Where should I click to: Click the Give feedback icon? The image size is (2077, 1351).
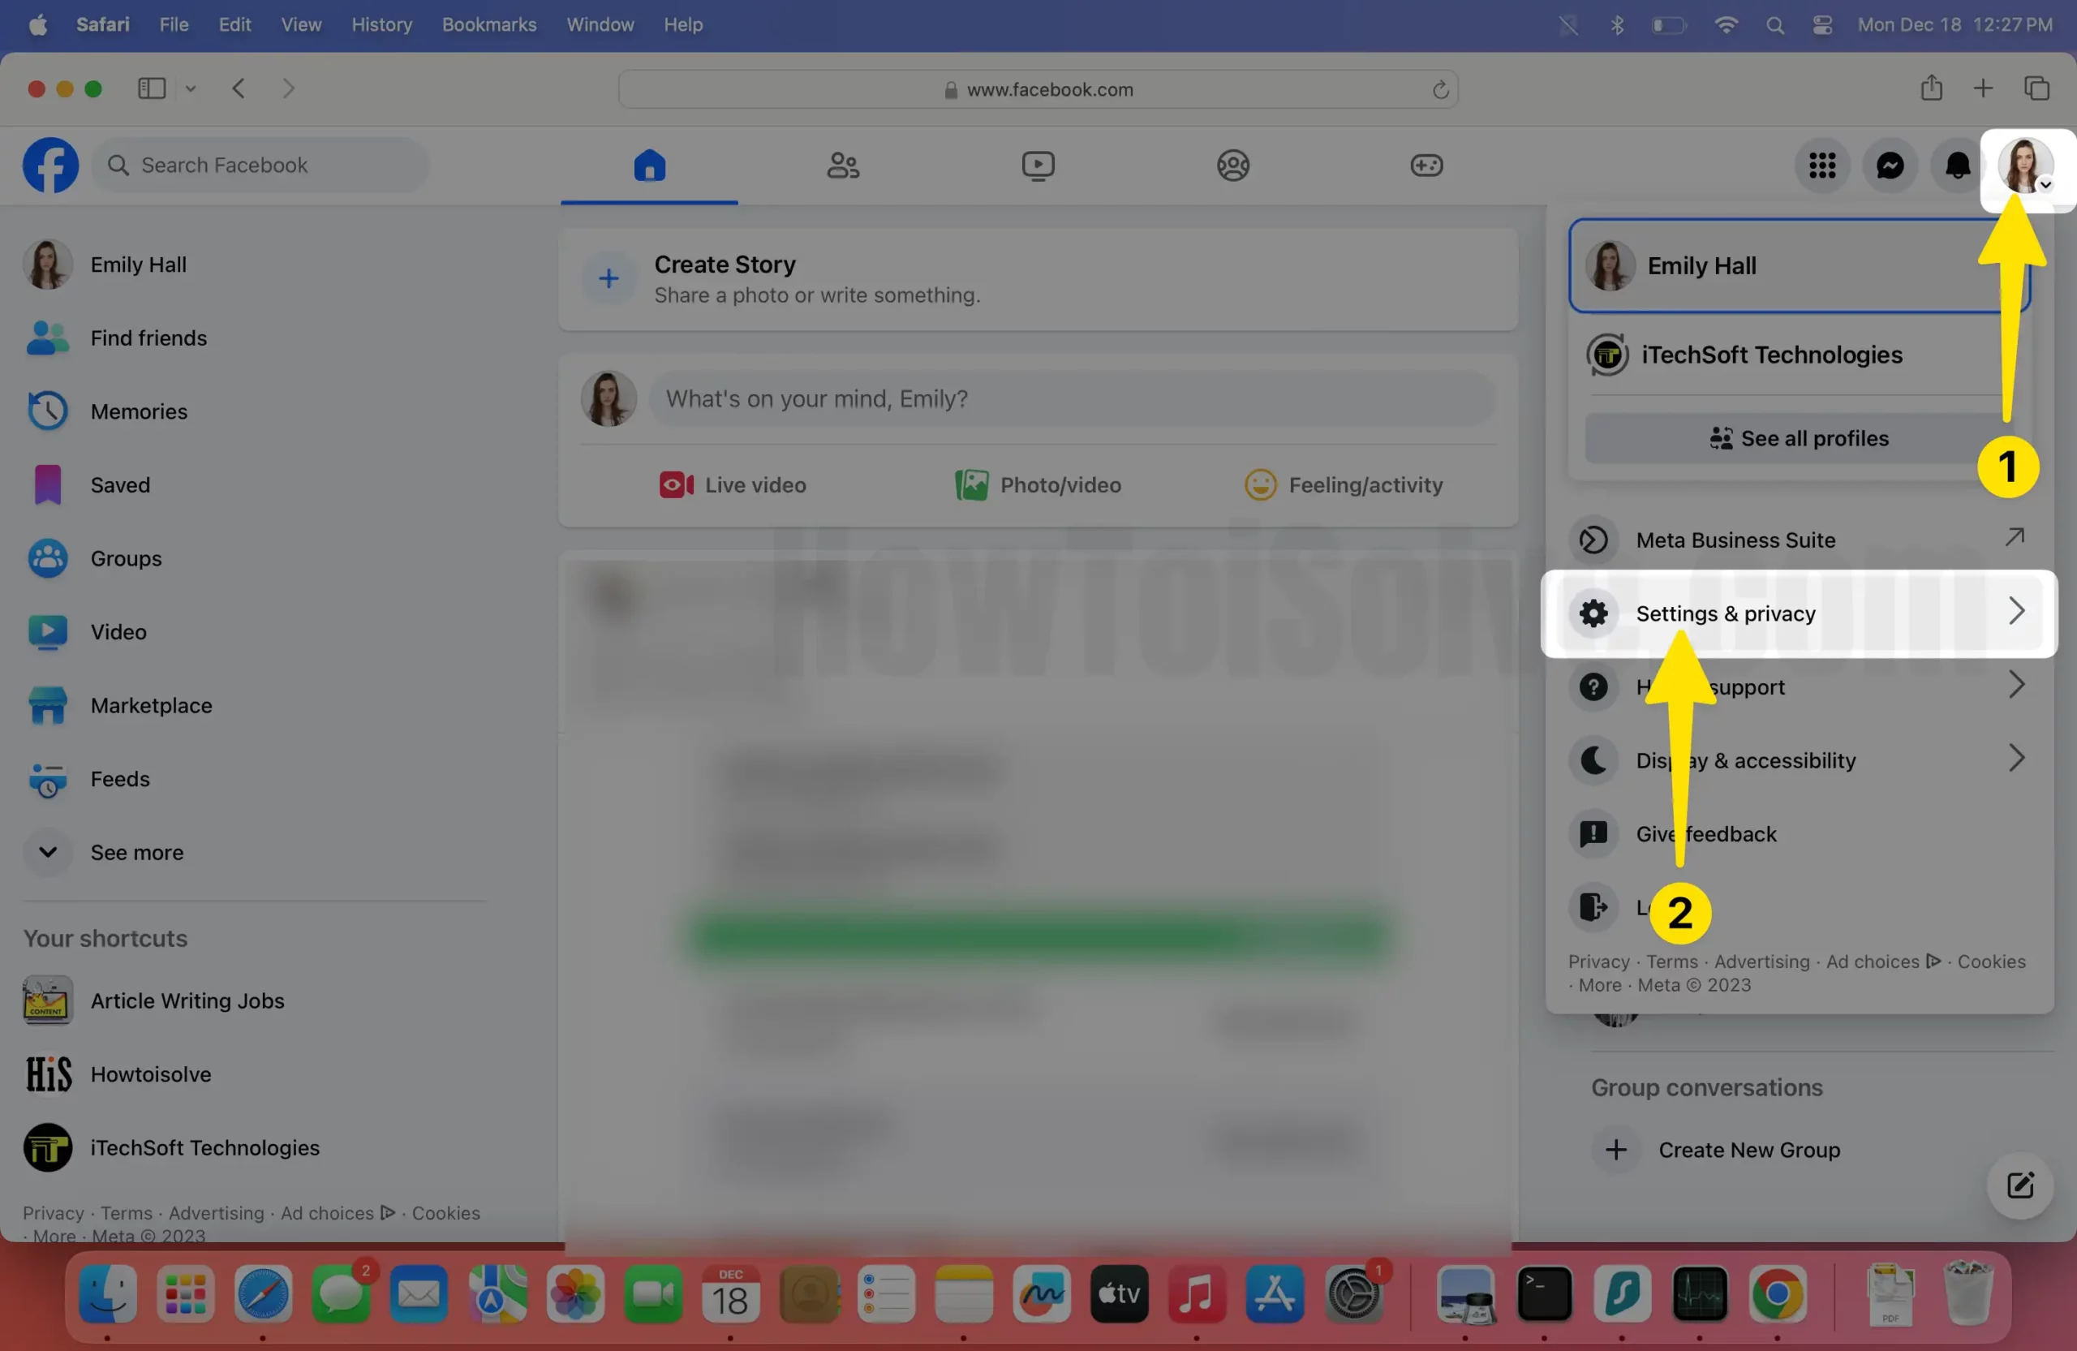click(1593, 833)
